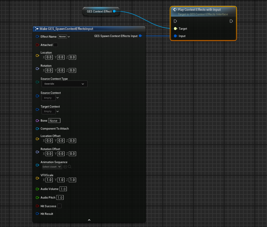The height and width of the screenshot is (227, 267).
Task: Click the Bone name input field
Action: [54, 121]
